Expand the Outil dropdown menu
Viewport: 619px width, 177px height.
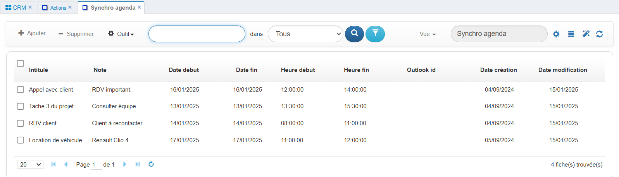[121, 34]
